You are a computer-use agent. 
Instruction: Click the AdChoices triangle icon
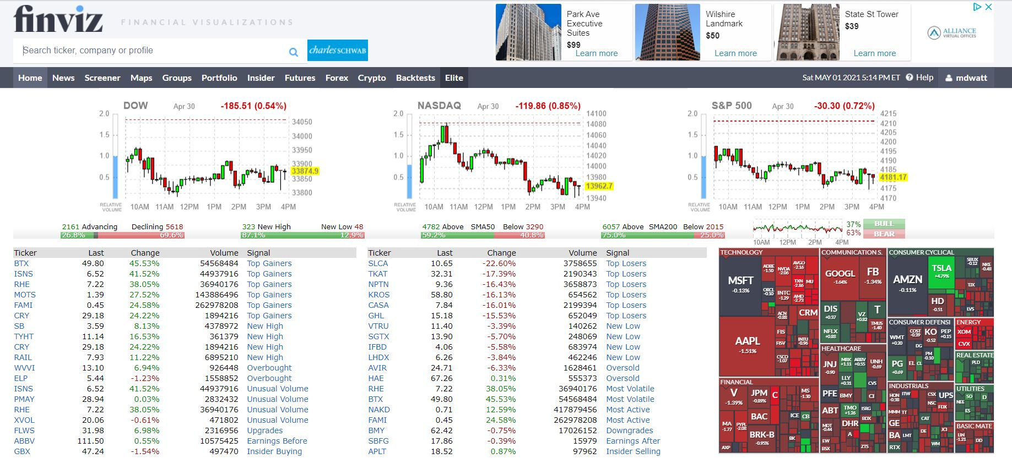pos(977,7)
